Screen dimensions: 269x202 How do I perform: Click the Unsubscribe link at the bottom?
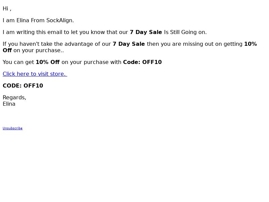click(x=12, y=128)
